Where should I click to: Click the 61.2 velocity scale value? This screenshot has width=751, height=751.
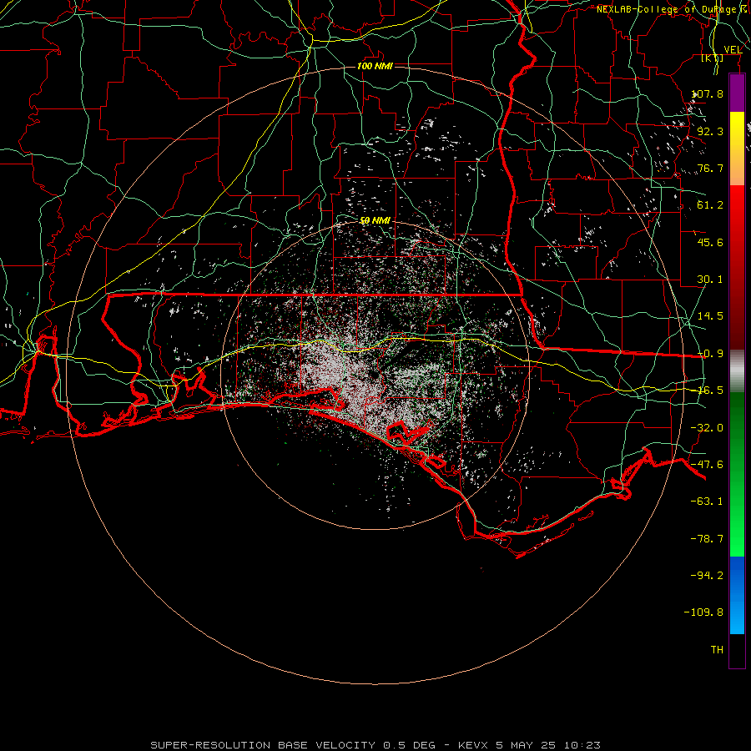(710, 205)
